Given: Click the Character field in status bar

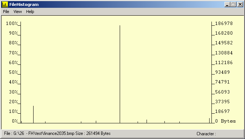Looking at the screenshot, I should [206, 134].
